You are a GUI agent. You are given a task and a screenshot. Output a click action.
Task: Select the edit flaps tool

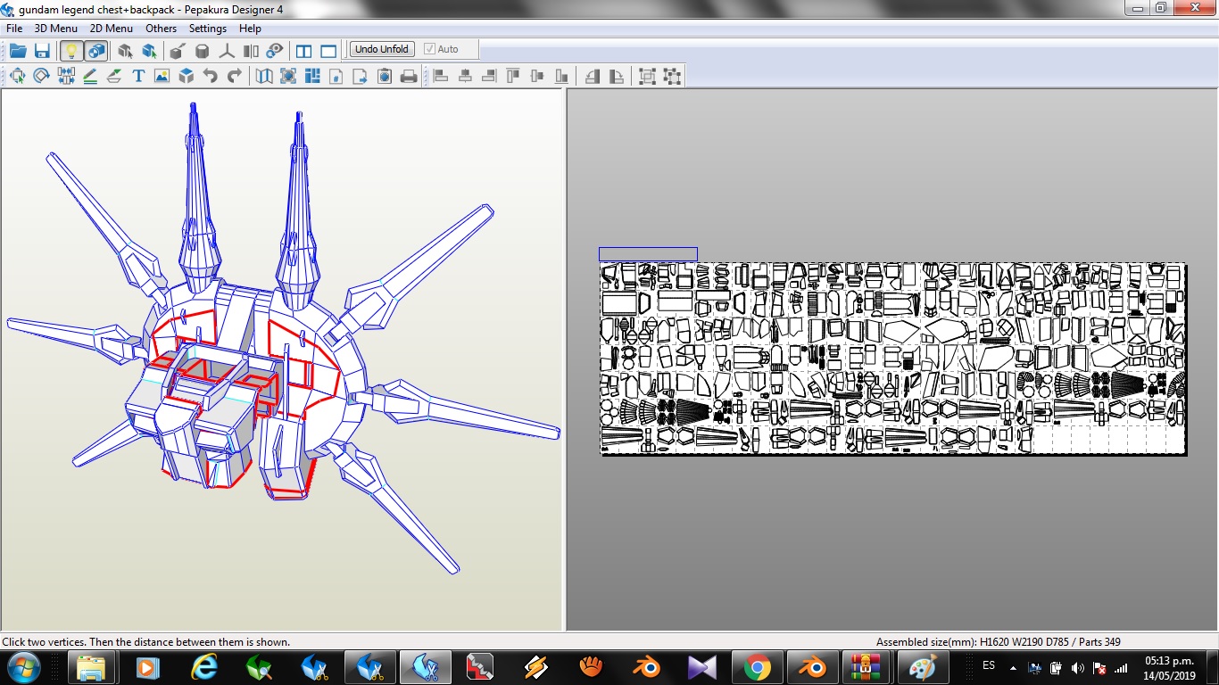(114, 76)
